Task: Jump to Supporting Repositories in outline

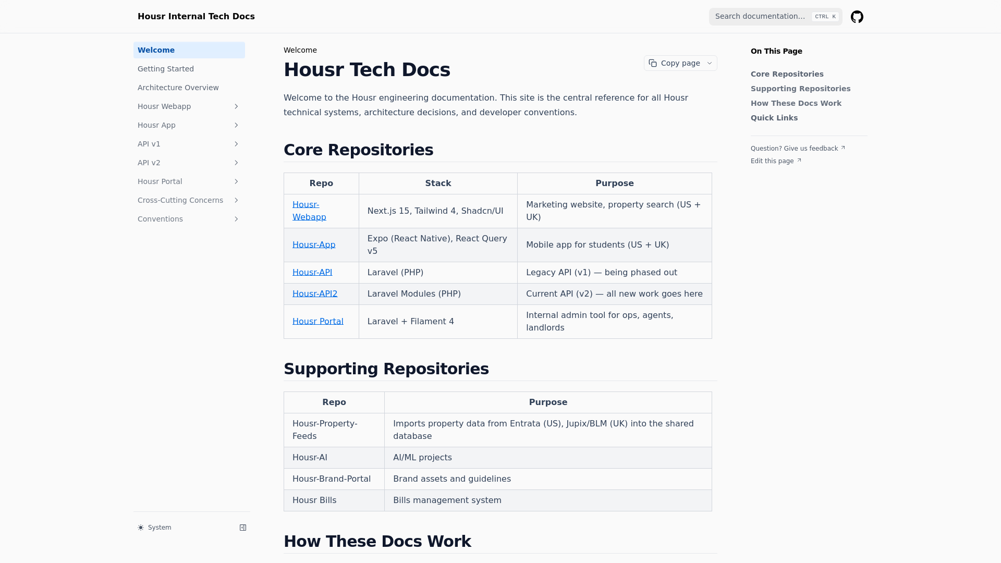Action: (x=800, y=89)
